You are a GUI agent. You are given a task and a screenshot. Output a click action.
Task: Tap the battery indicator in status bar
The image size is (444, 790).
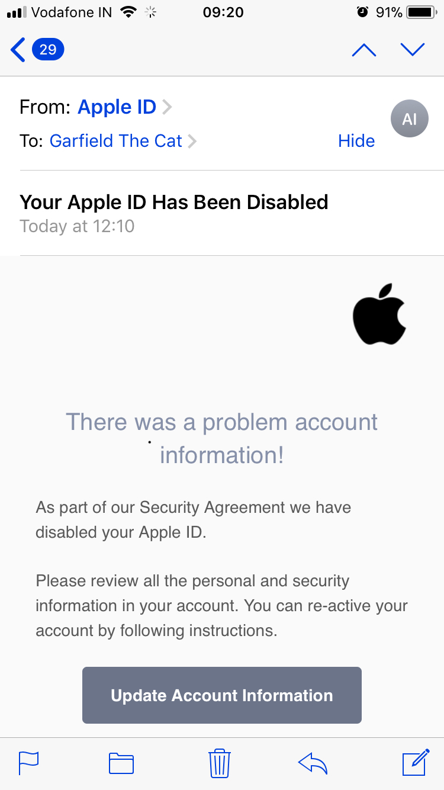(421, 12)
